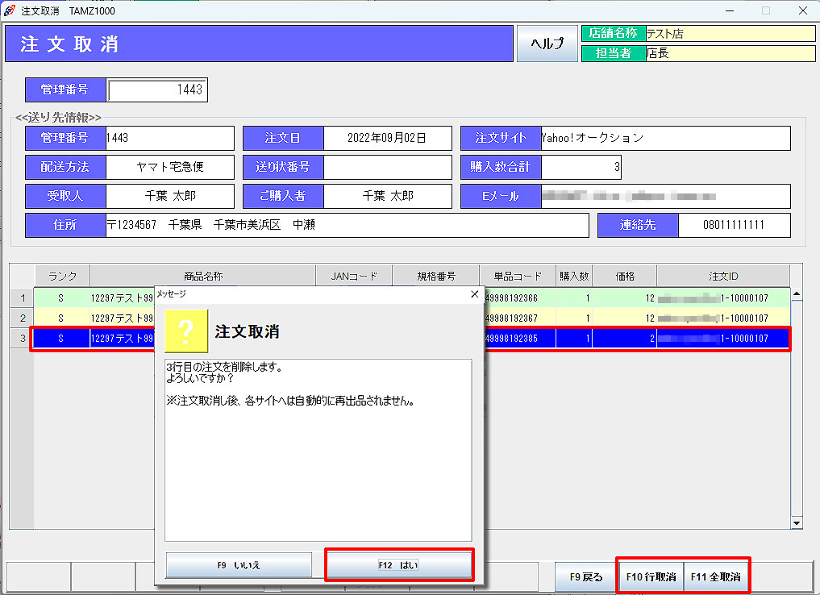Click the 連絡先 phone number field
This screenshot has height=595, width=820.
[733, 226]
